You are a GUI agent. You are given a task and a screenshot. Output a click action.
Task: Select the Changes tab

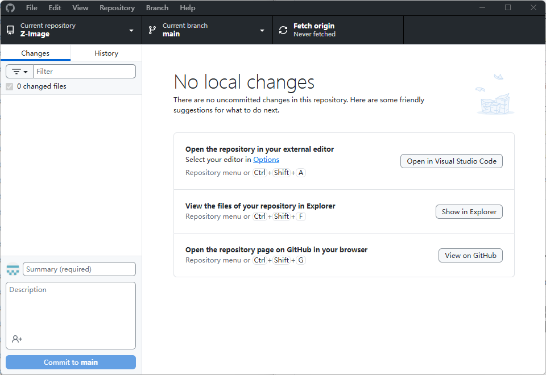pyautogui.click(x=35, y=53)
